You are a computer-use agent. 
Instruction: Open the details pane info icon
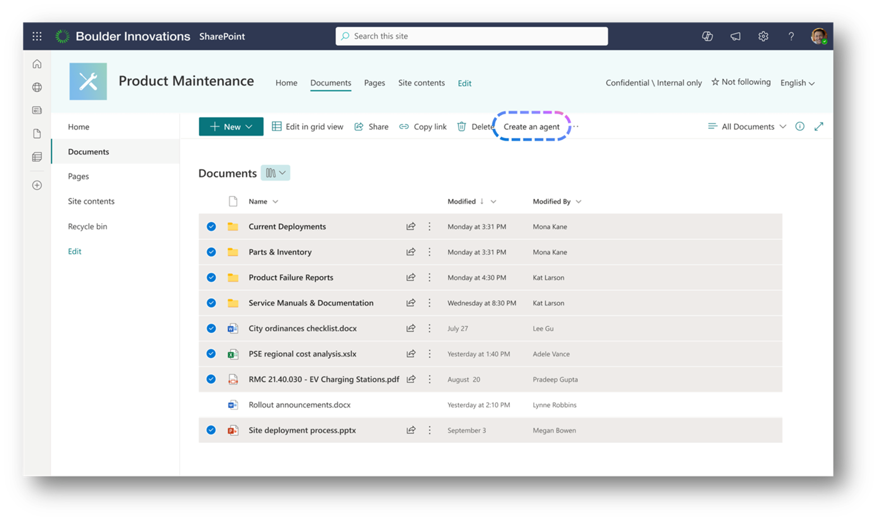[x=800, y=127]
